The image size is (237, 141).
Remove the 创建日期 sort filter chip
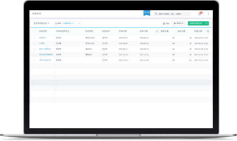(x=79, y=23)
